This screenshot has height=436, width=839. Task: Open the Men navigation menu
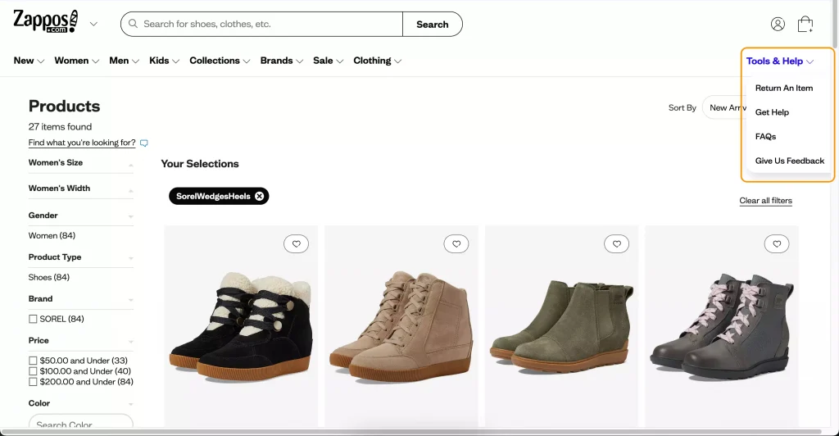tap(125, 61)
